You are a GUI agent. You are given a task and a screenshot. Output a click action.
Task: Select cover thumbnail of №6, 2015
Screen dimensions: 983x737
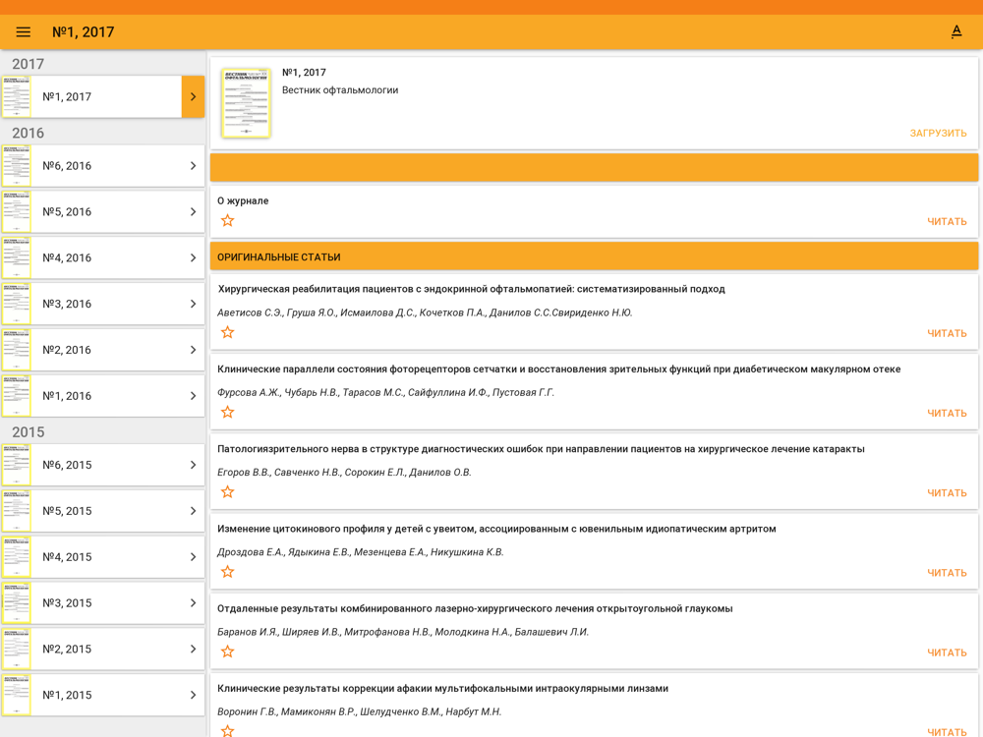click(x=17, y=465)
